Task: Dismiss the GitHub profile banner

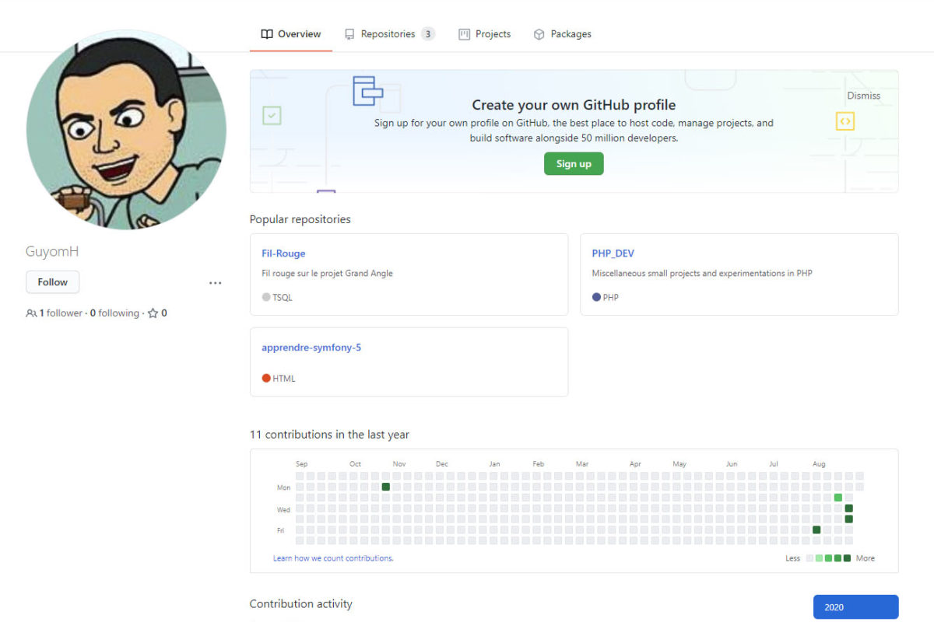Action: pos(864,96)
